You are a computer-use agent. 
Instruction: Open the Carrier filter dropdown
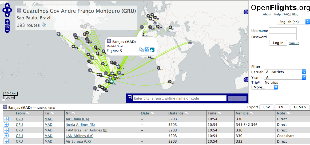[x=285, y=72]
